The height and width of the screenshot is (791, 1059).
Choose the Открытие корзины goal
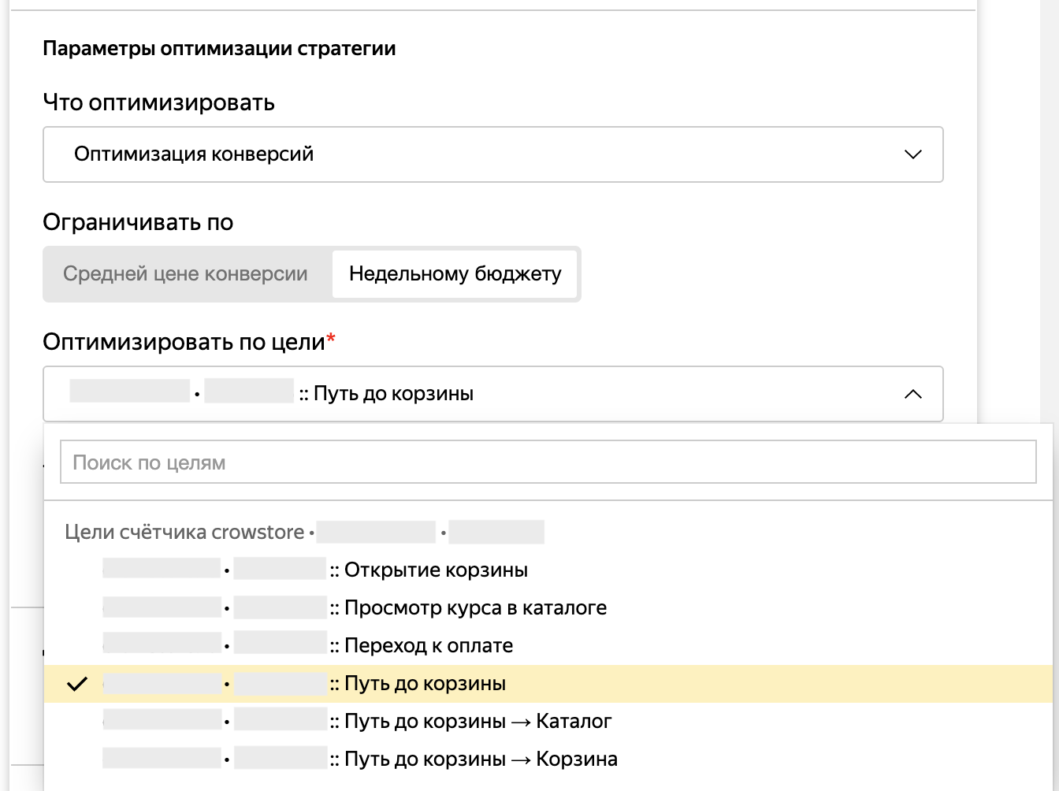[x=436, y=570]
